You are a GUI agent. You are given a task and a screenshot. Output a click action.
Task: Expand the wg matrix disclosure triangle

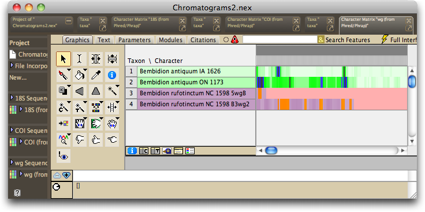[21, 174]
